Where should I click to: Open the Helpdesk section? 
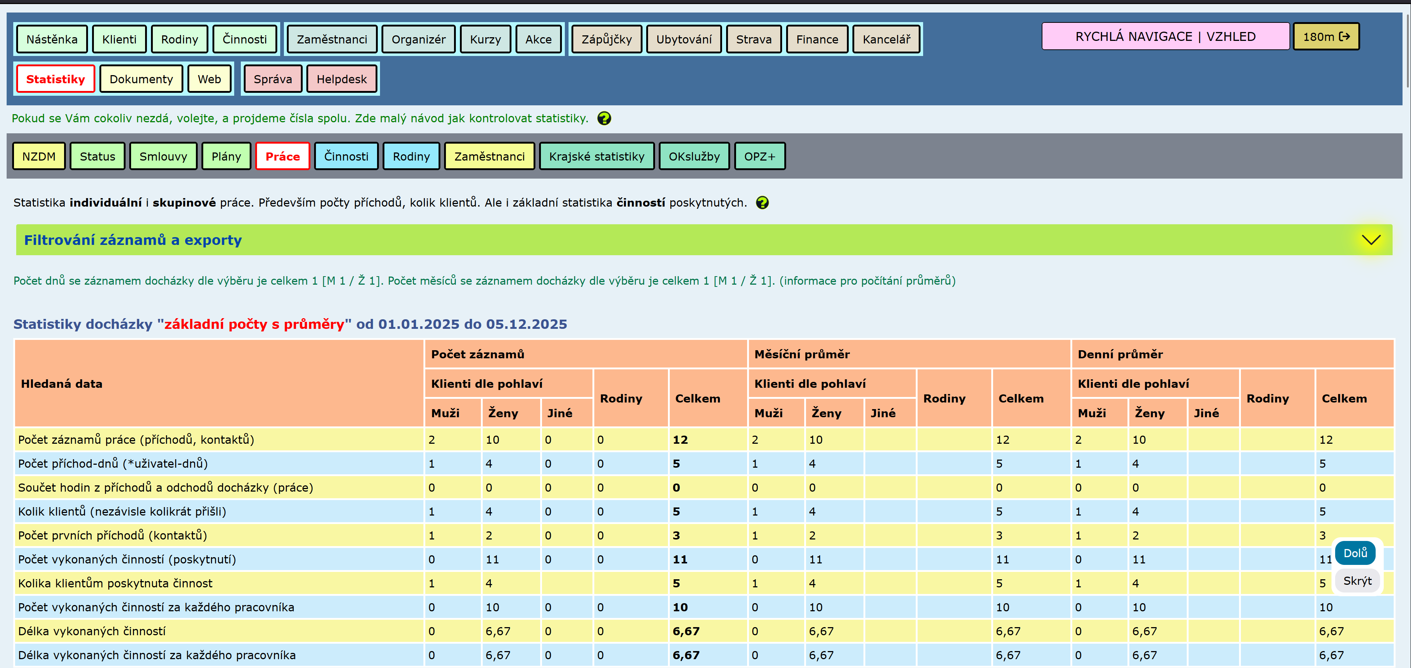[341, 80]
